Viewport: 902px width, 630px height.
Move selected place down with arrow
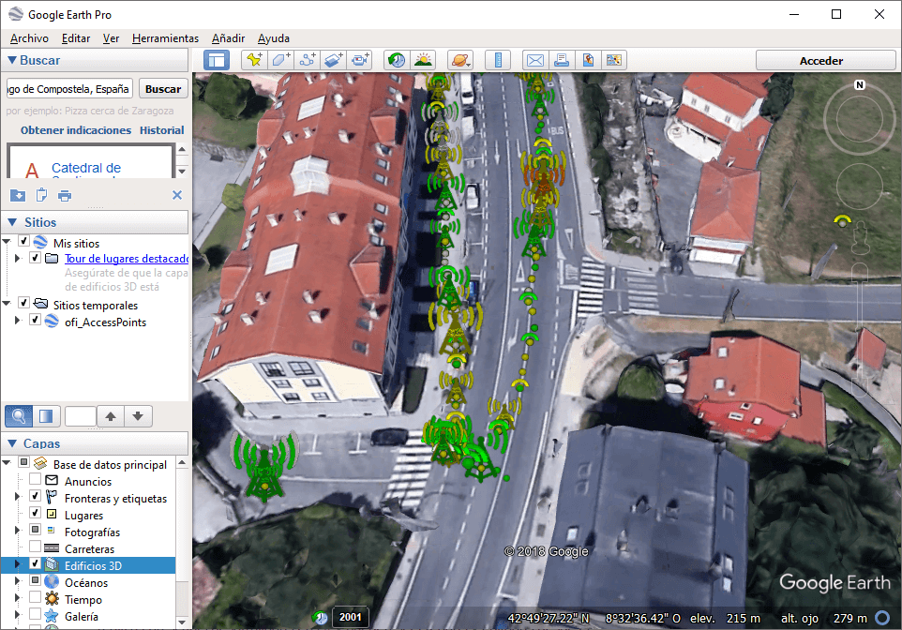coord(138,416)
